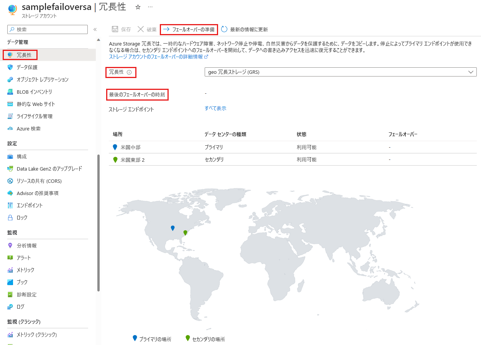Collapse the sidebar with the double chevron
Viewport: 481px width, 345px height.
[95, 29]
